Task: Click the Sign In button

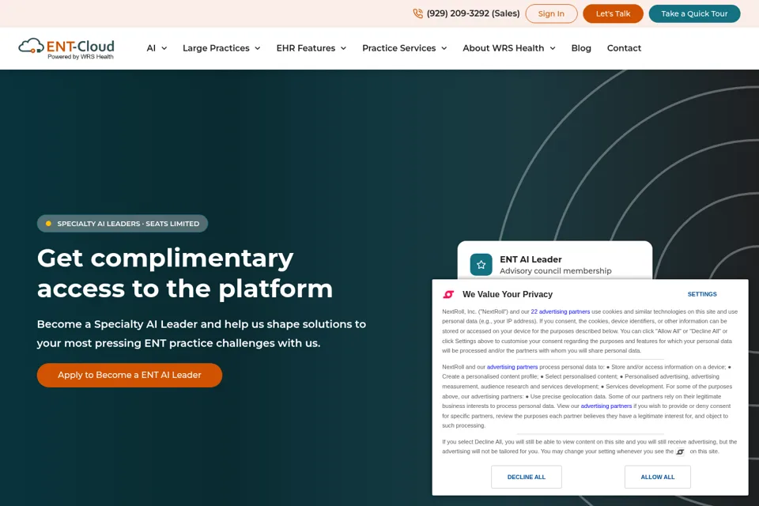Action: (551, 13)
